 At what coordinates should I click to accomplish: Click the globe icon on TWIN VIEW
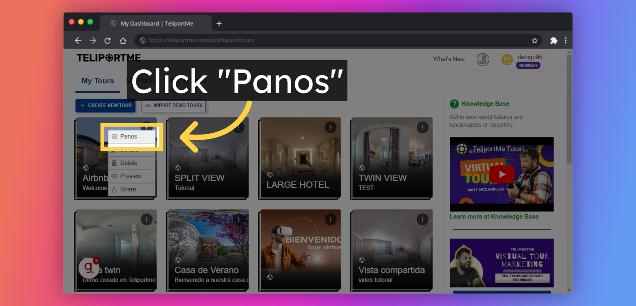coord(362,168)
